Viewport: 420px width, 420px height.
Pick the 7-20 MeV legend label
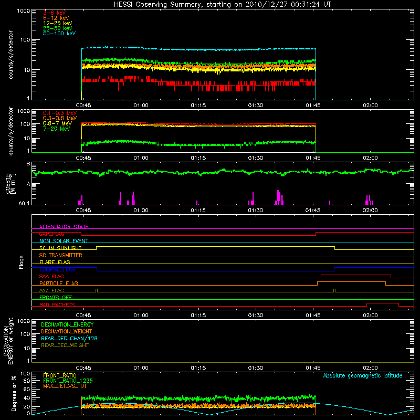point(57,129)
